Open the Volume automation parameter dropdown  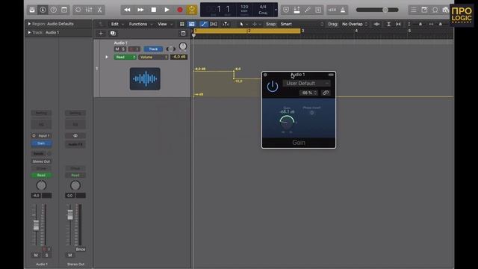pos(153,57)
